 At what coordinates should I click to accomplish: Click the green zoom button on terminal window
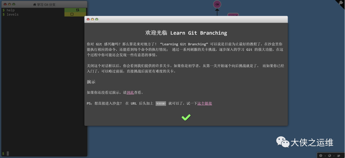point(14,4)
